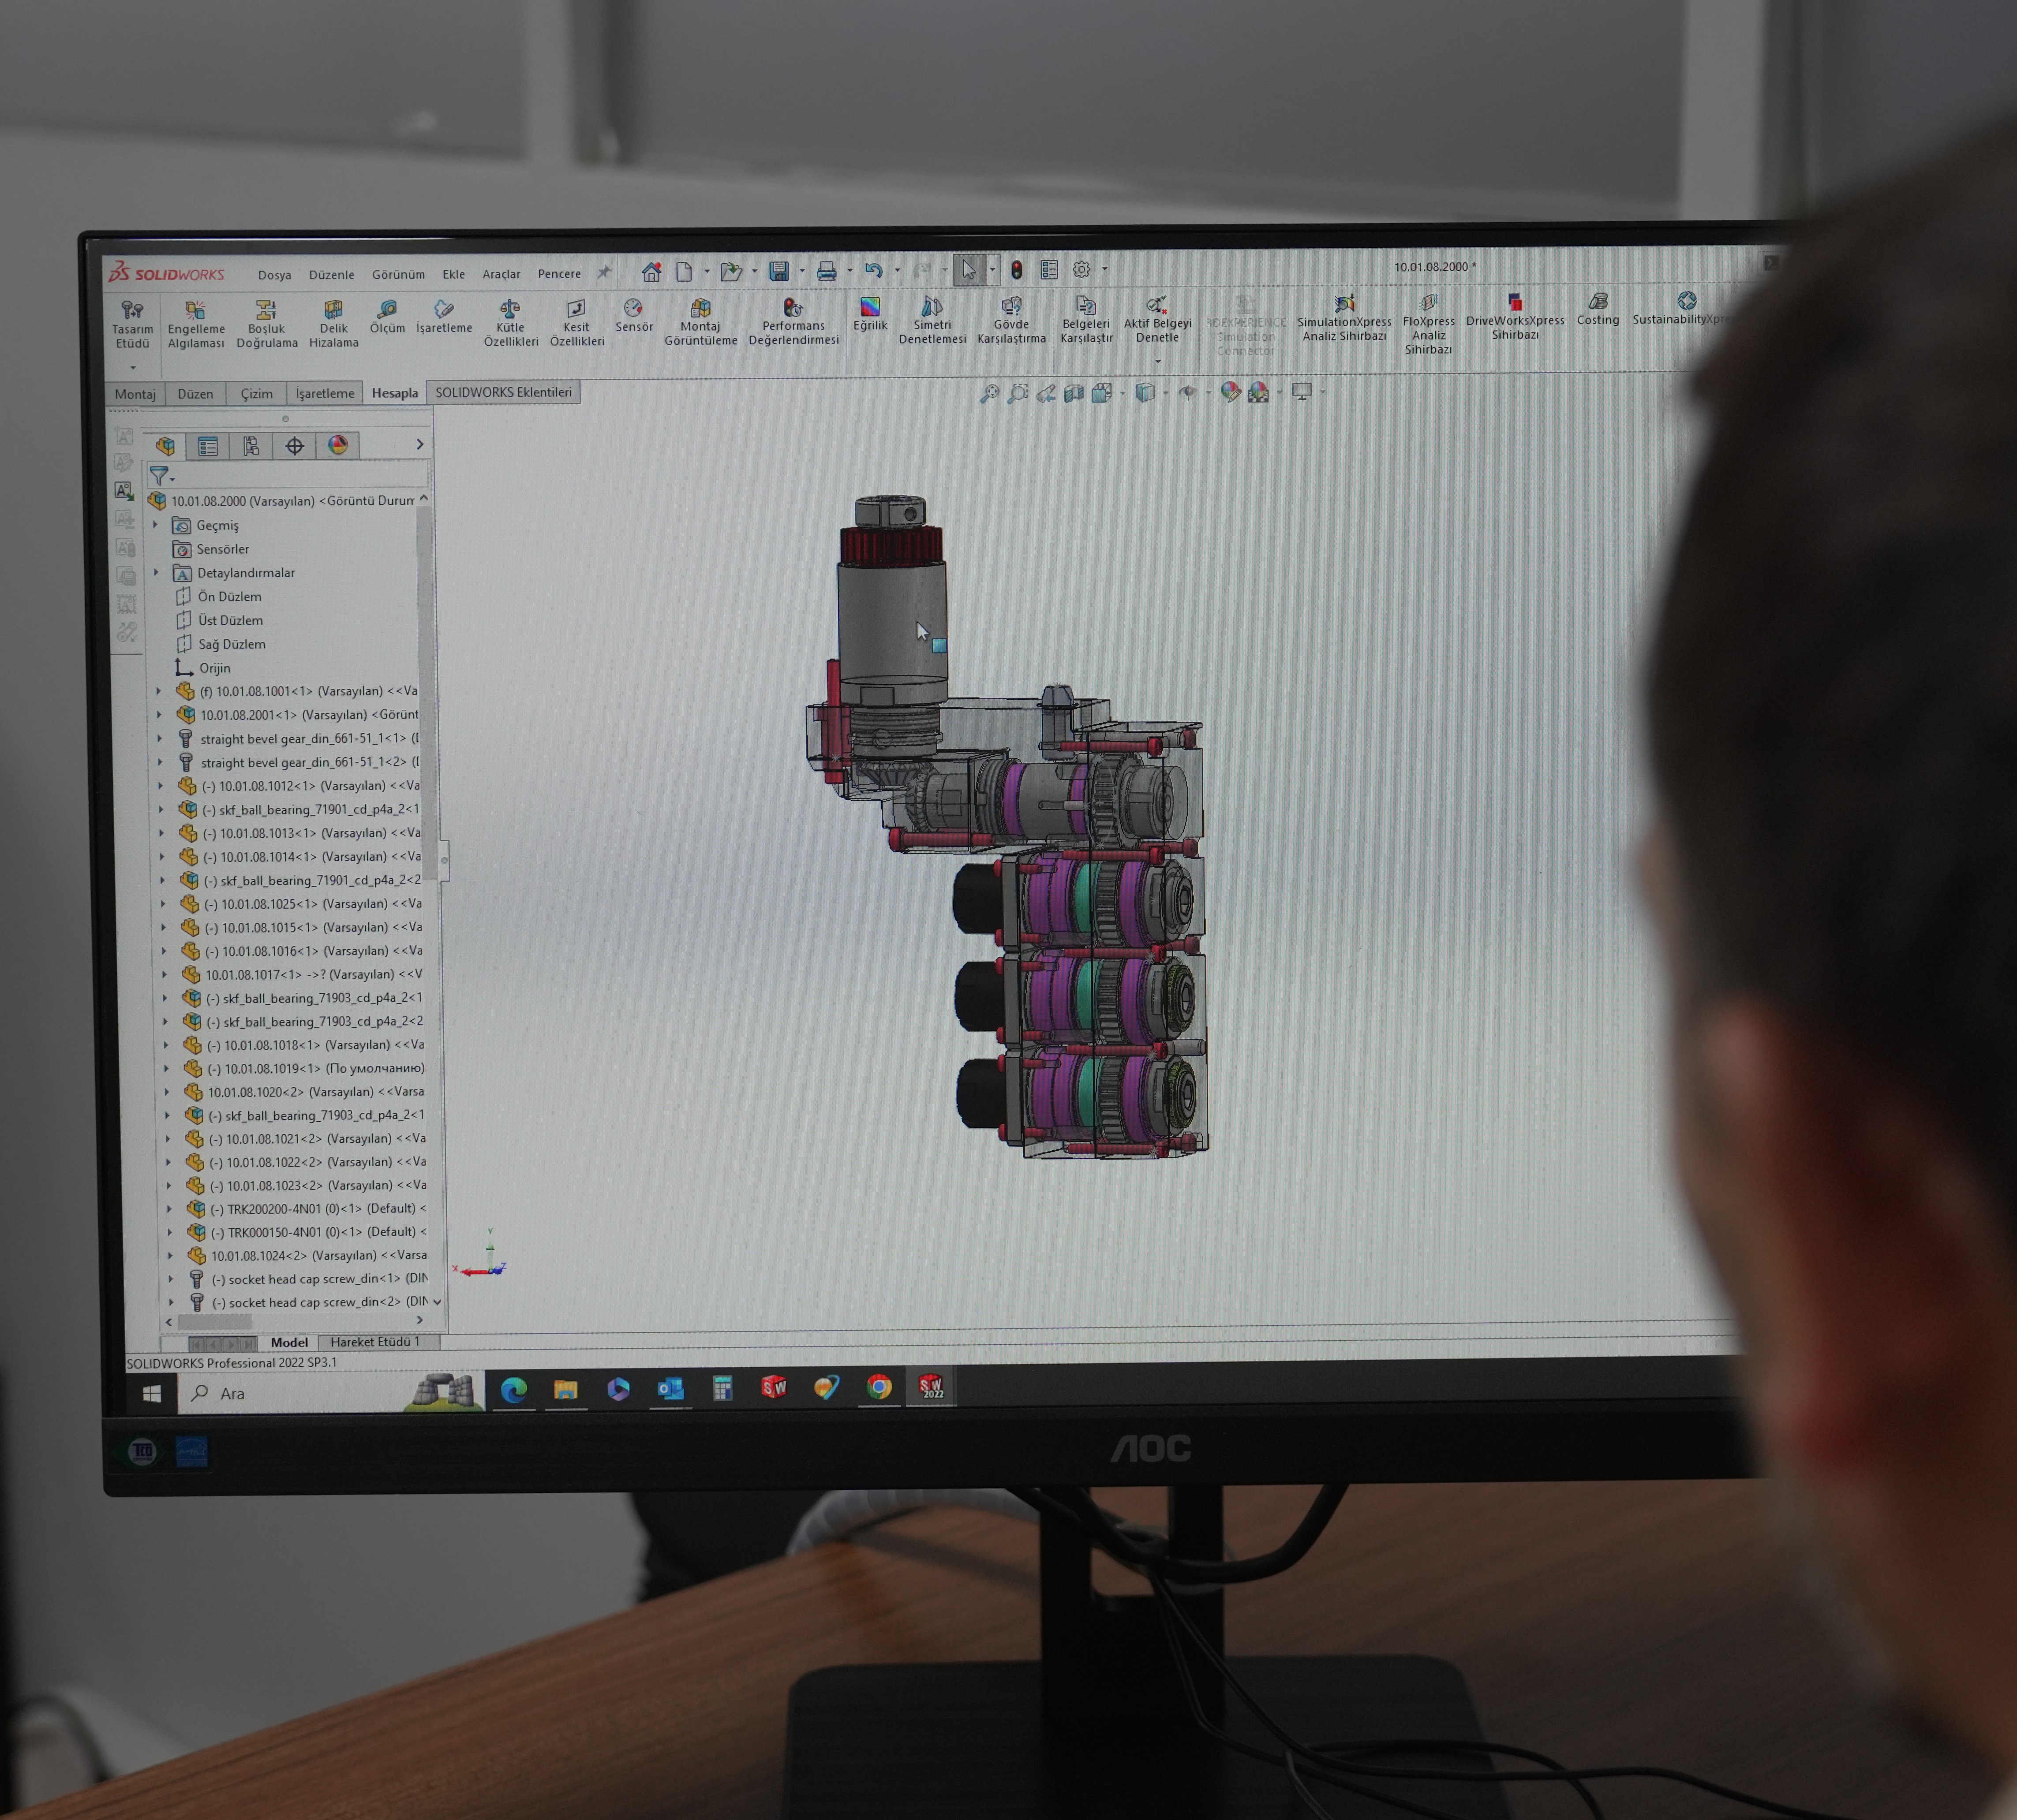Open Gövde Karşılaştırma tool
The width and height of the screenshot is (2017, 1820).
[x=1010, y=320]
